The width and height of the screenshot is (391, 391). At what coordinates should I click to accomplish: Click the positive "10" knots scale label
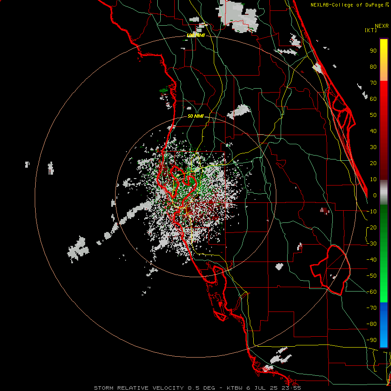373,179
